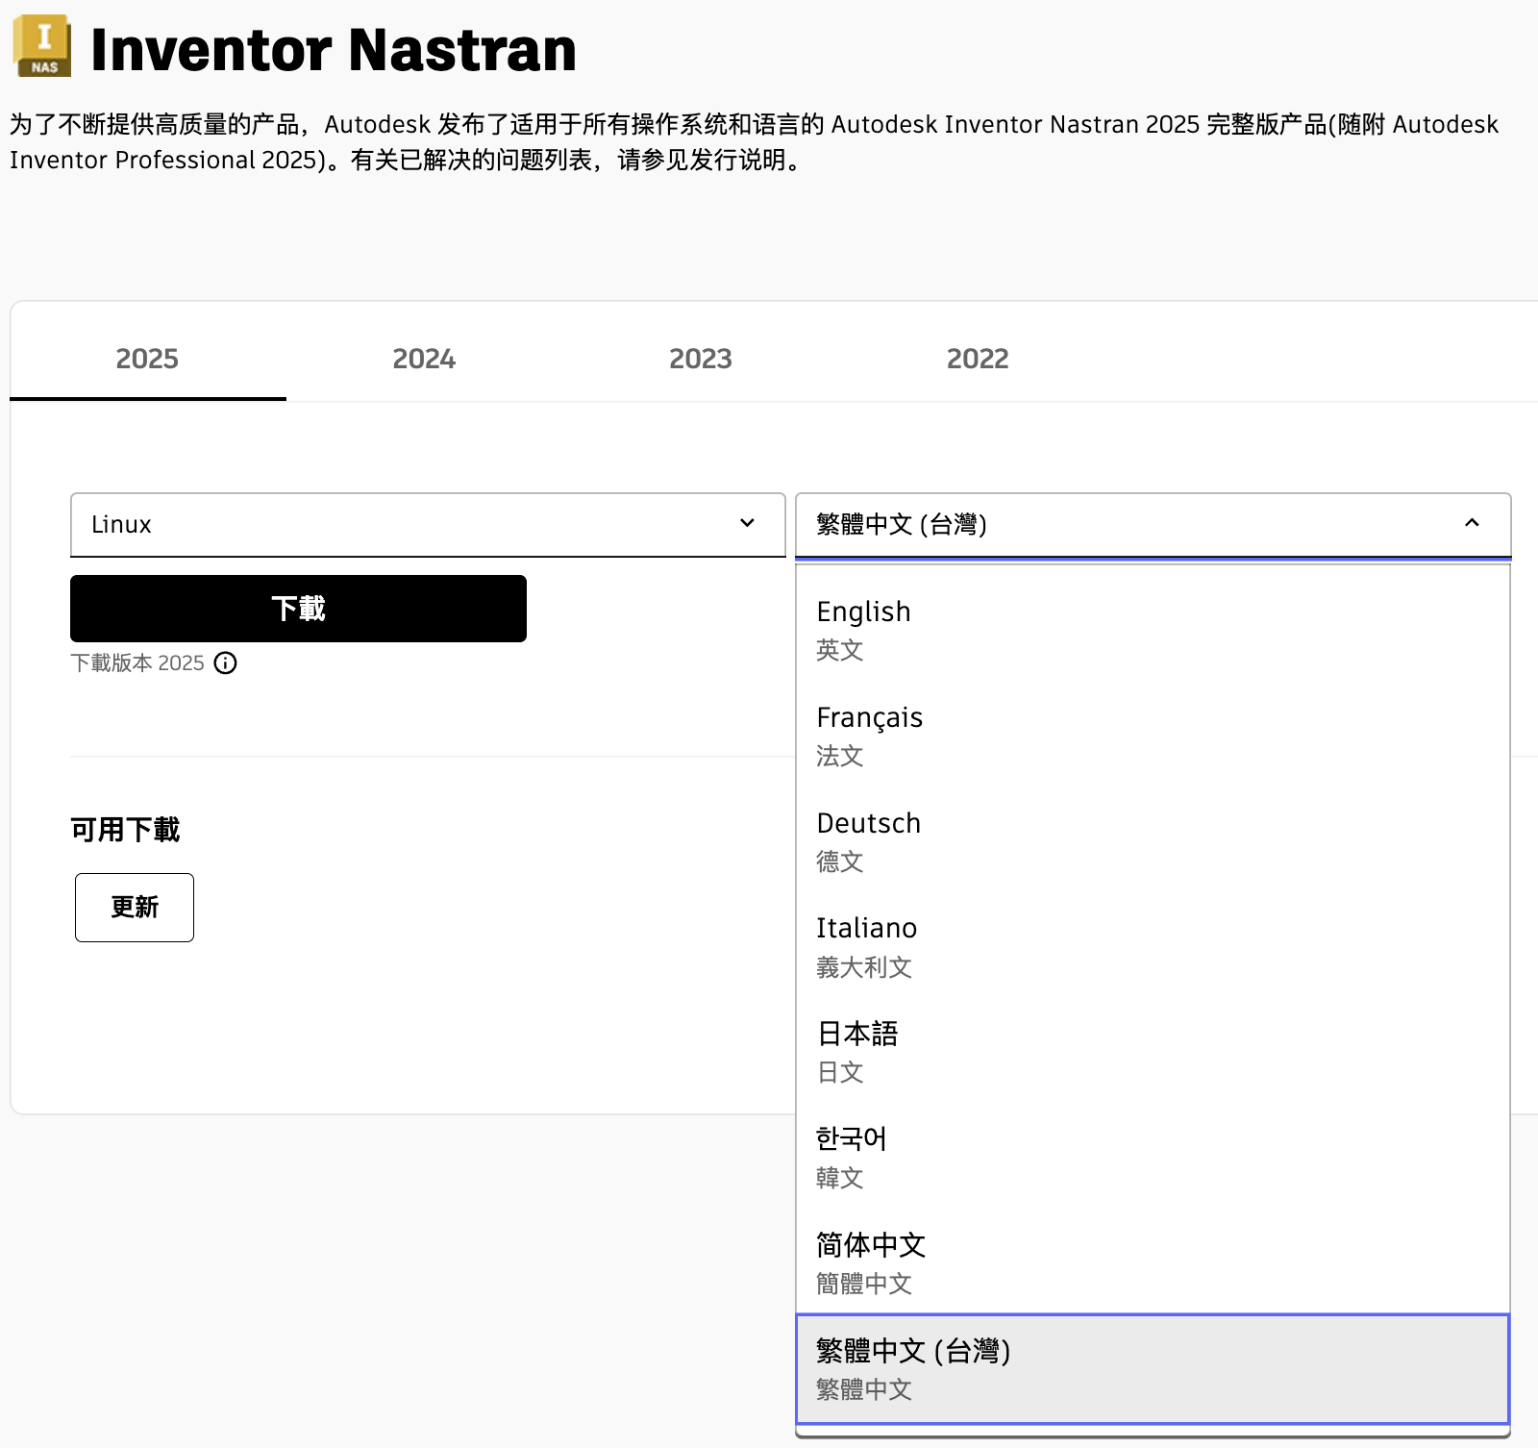Go to the 2022 version tab
The width and height of the screenshot is (1538, 1448).
(x=978, y=359)
